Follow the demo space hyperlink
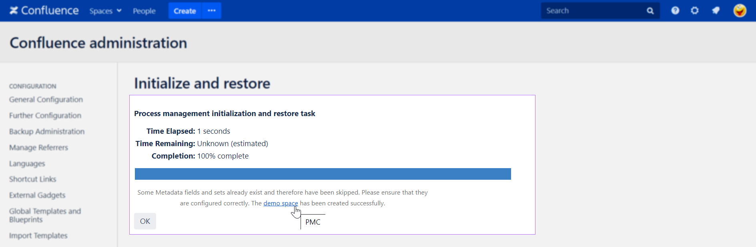The image size is (756, 247). 281,203
